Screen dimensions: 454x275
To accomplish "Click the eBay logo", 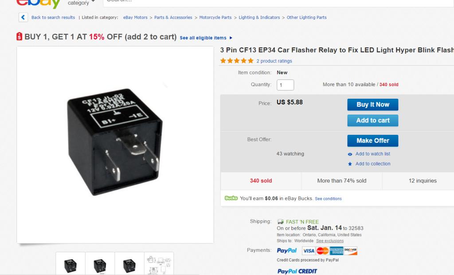I will (38, 4).
